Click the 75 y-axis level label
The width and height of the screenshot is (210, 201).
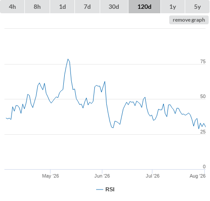point(203,61)
